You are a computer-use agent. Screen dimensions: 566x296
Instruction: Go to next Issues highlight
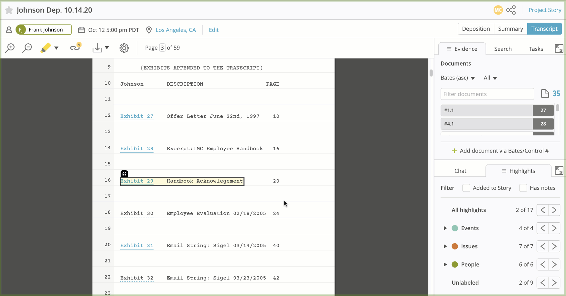click(554, 246)
